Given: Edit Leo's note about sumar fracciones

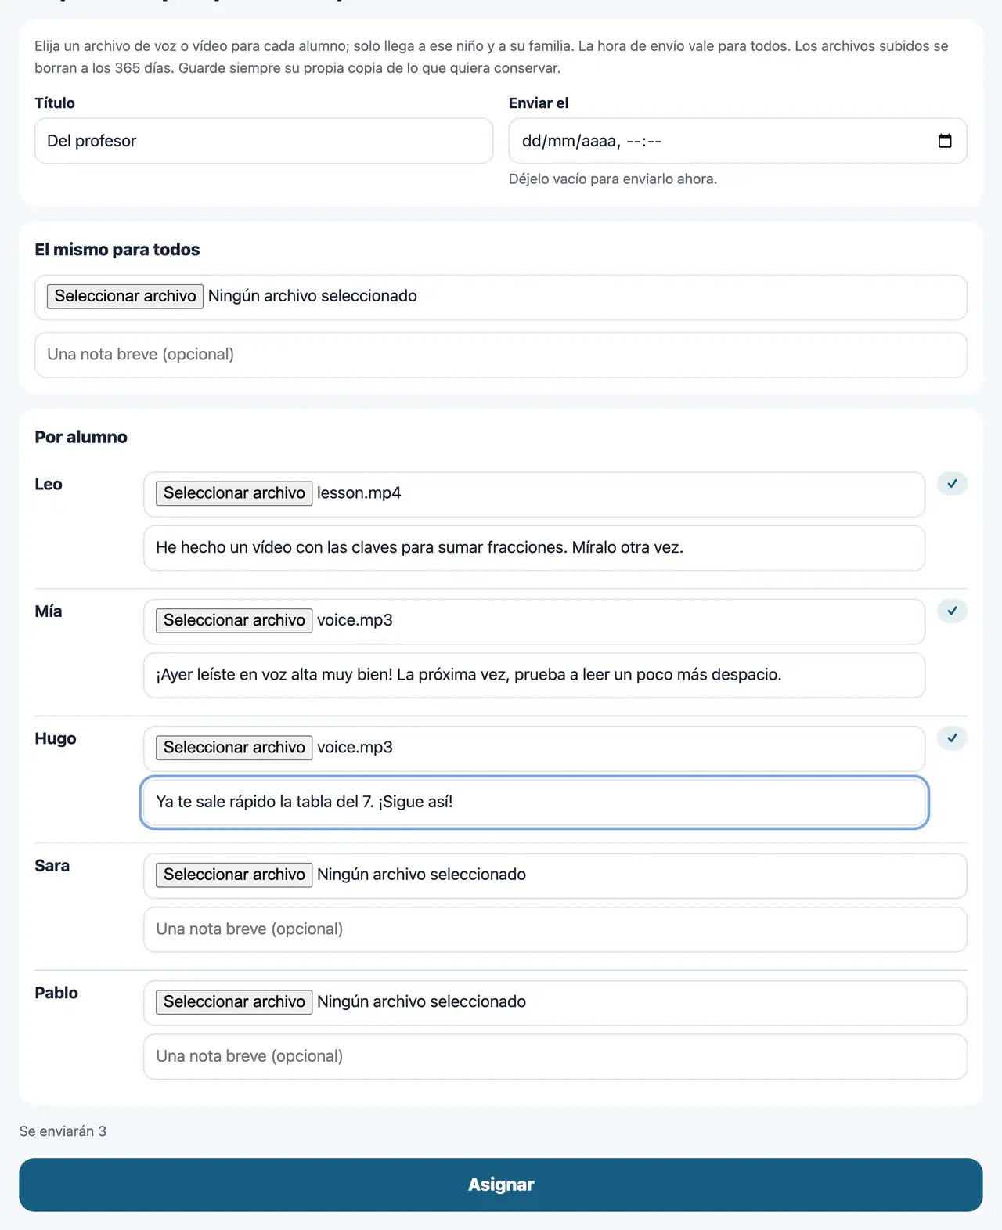Looking at the screenshot, I should click(534, 548).
